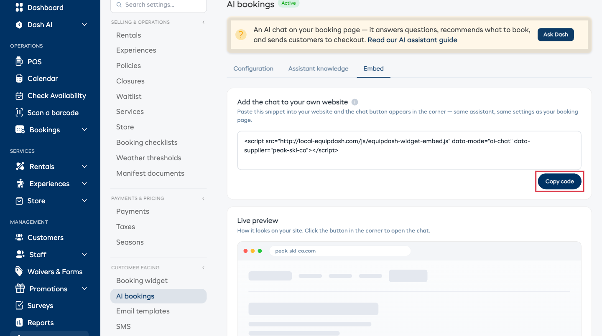The image size is (602, 336).
Task: Switch to the Configuration tab
Action: 253,68
